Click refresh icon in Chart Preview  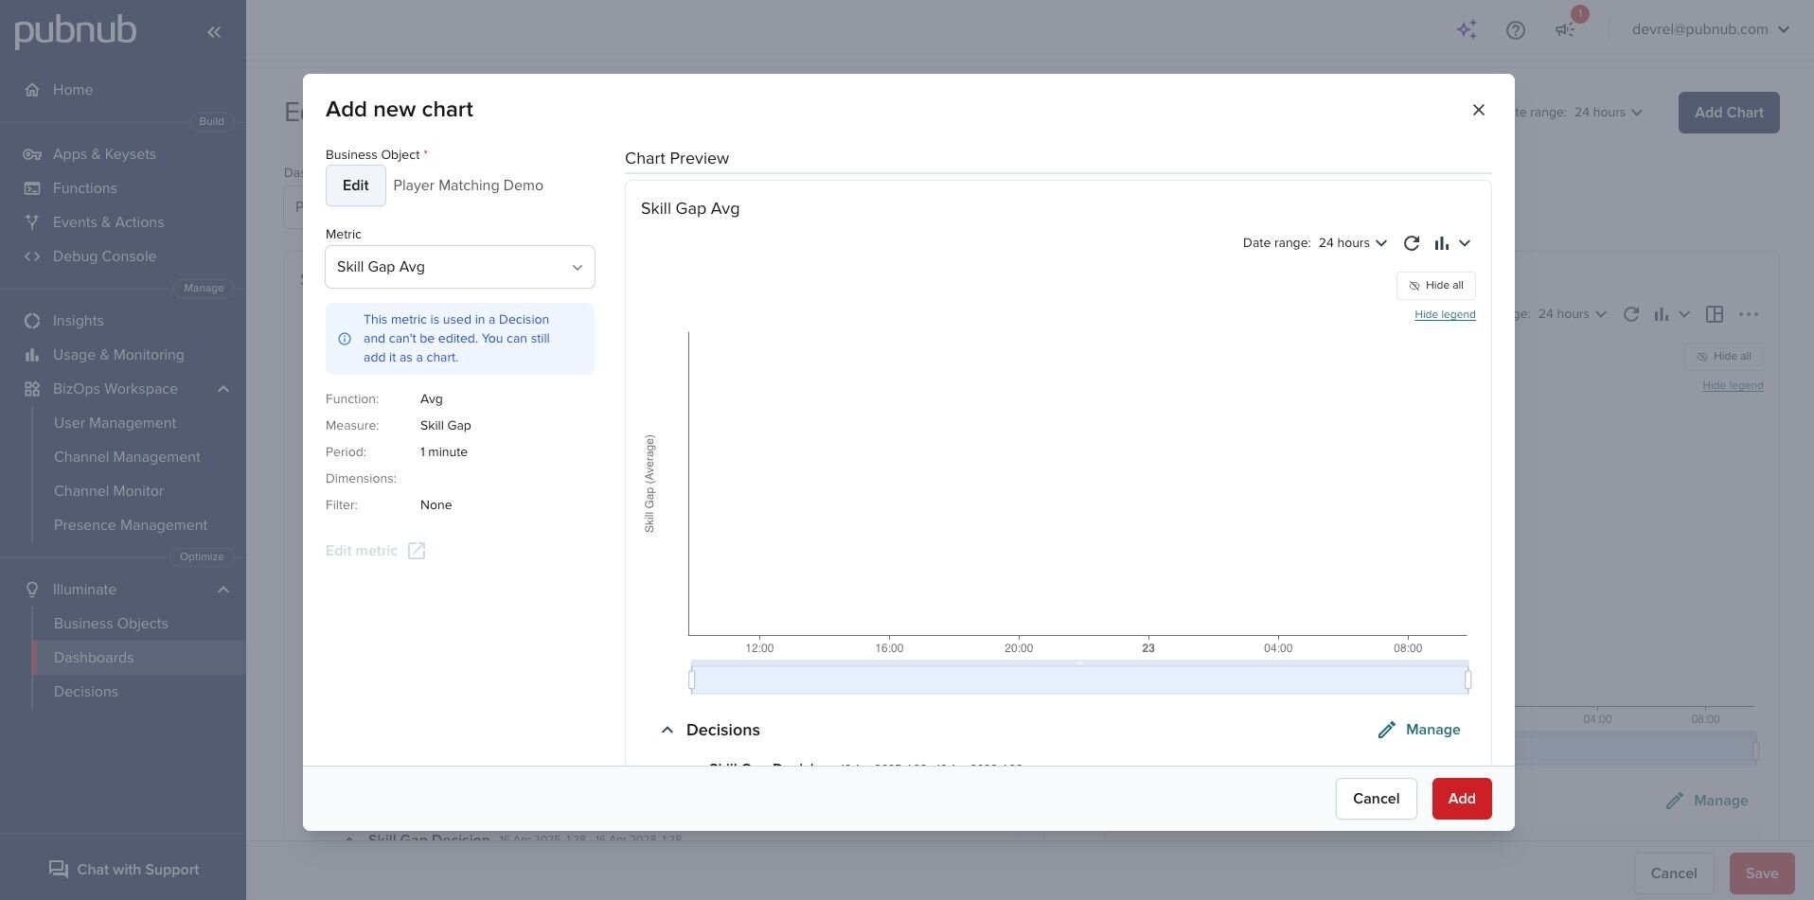click(1411, 243)
